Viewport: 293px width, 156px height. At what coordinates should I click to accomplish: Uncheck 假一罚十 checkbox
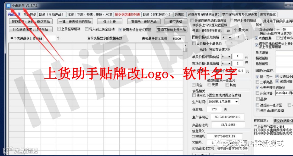pos(257,77)
